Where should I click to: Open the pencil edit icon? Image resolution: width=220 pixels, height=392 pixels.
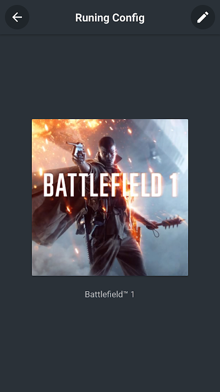(203, 17)
